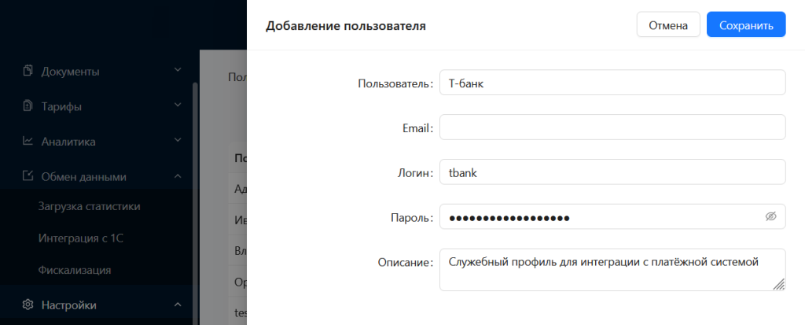
Task: Grab the Описание textarea resize handle
Action: point(778,284)
